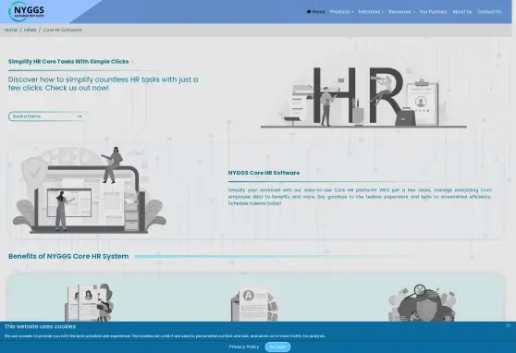Click the NYGGS Automation Suite logo
The width and height of the screenshot is (516, 353).
[26, 11]
